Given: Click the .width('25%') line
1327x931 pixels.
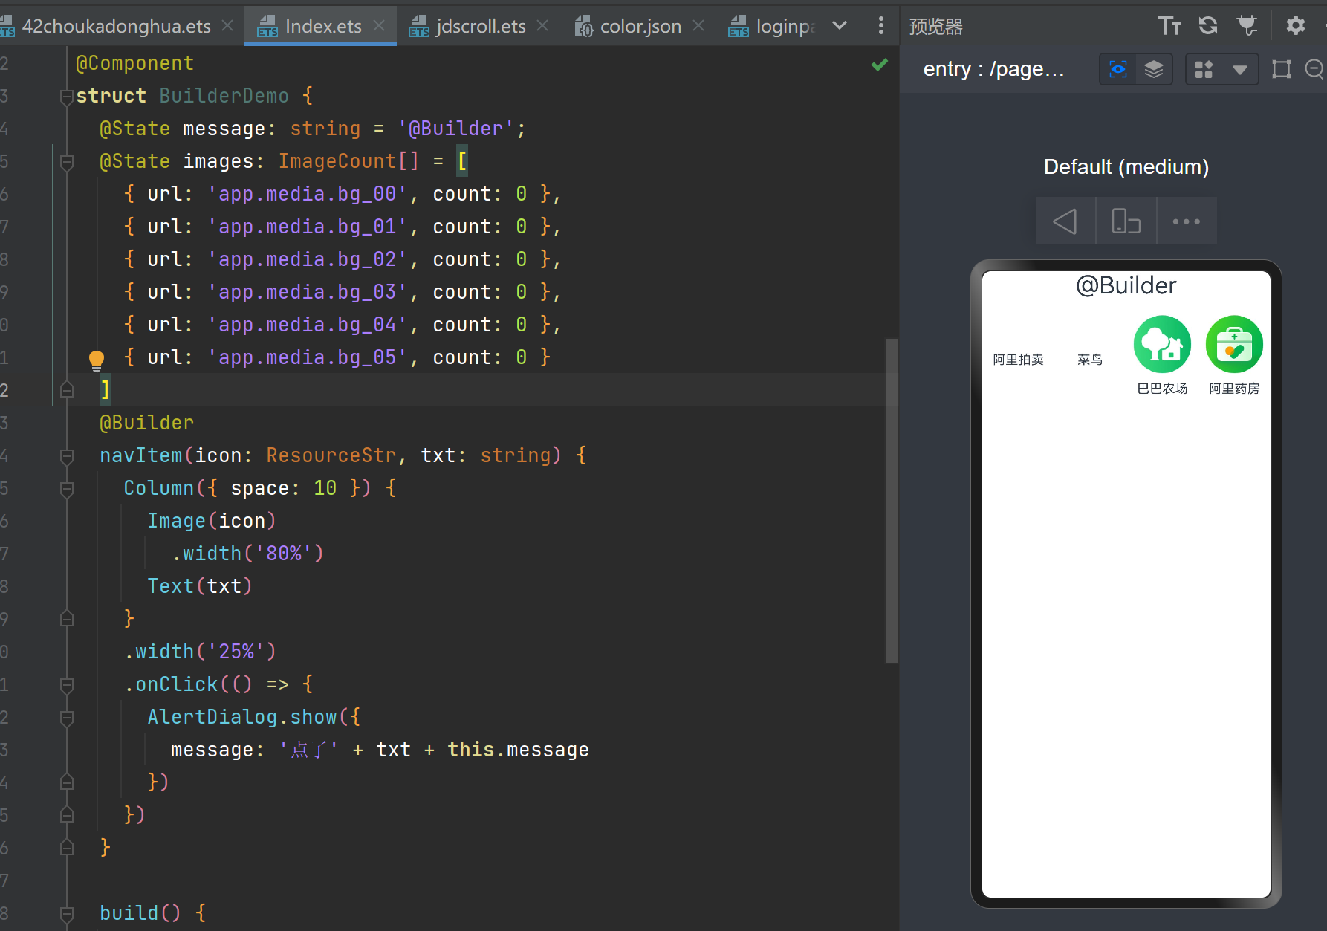Looking at the screenshot, I should click(x=200, y=652).
